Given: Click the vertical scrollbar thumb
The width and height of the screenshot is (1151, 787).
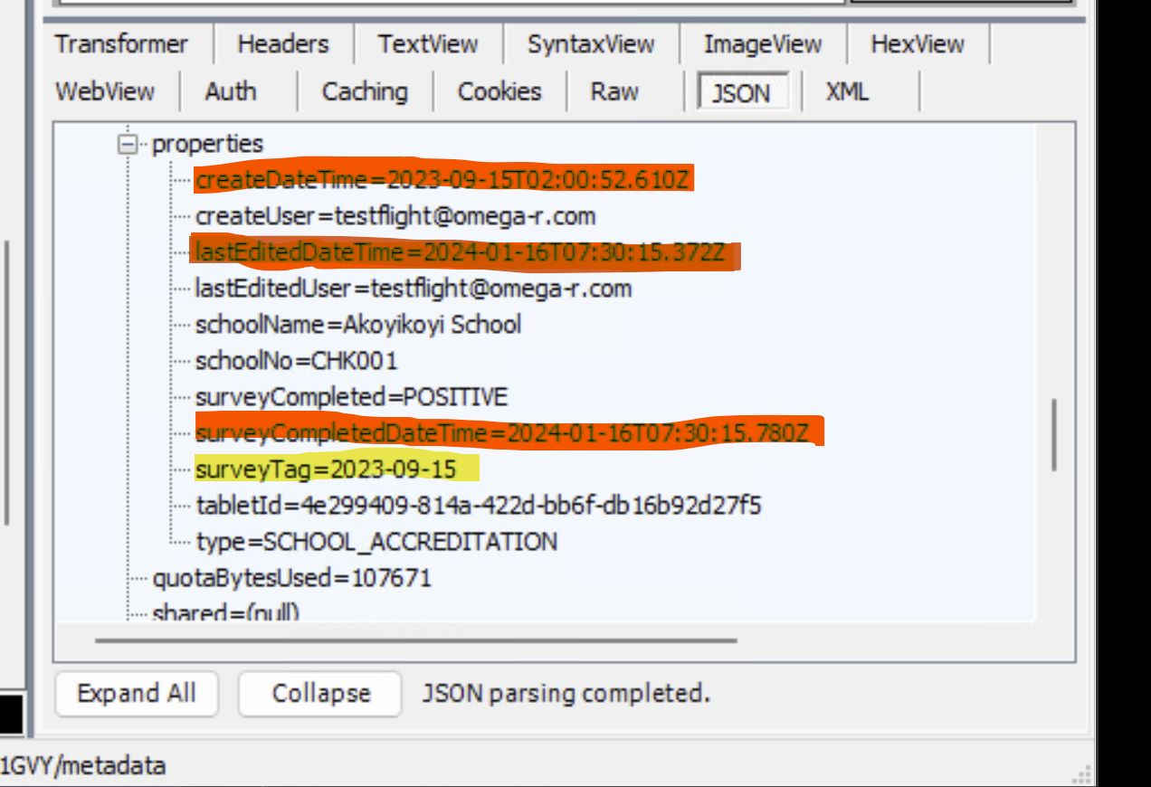Looking at the screenshot, I should 1054,434.
